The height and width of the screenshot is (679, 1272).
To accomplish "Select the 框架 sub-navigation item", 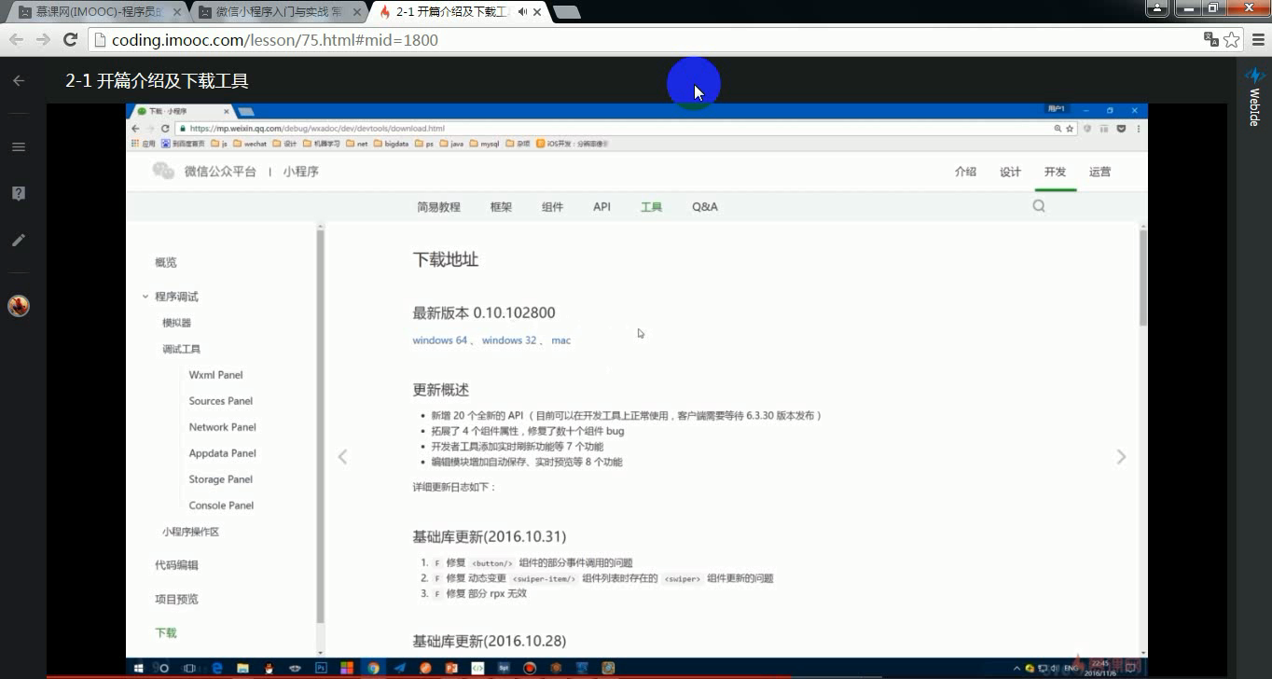I will pyautogui.click(x=501, y=207).
